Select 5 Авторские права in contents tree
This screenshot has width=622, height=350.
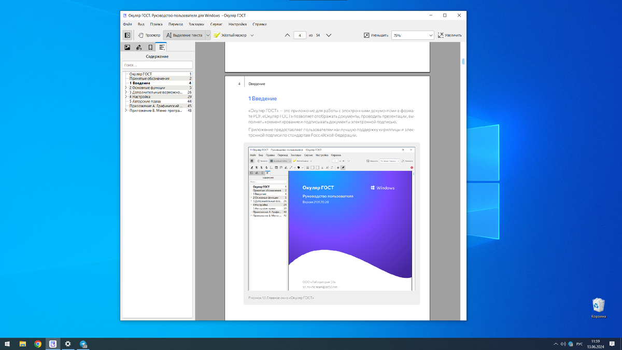click(x=145, y=102)
